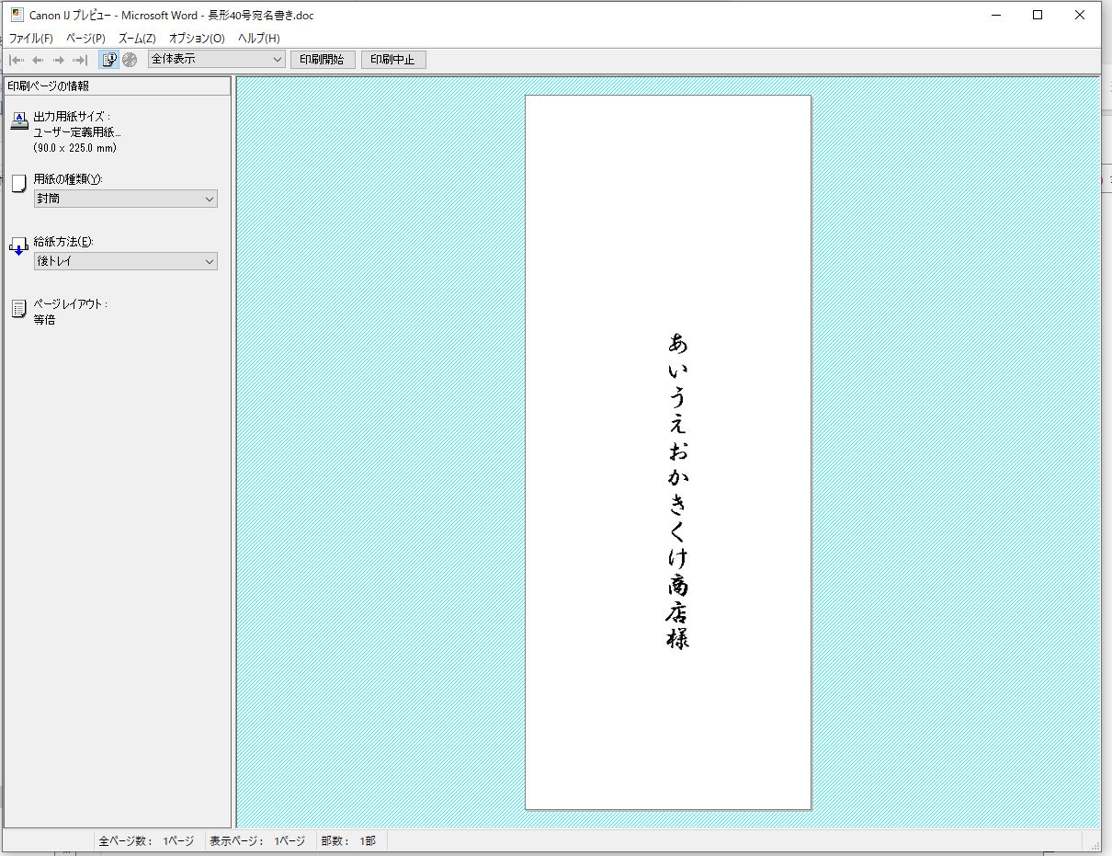
Task: Expand the 給紙方法 dropdown showing 後トレイ
Action: (126, 261)
